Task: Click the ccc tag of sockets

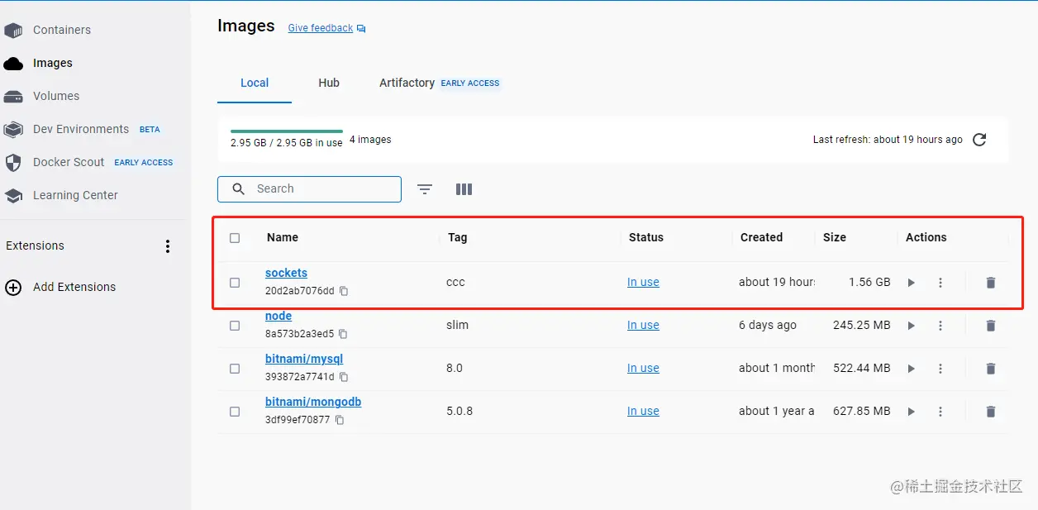Action: coord(455,282)
